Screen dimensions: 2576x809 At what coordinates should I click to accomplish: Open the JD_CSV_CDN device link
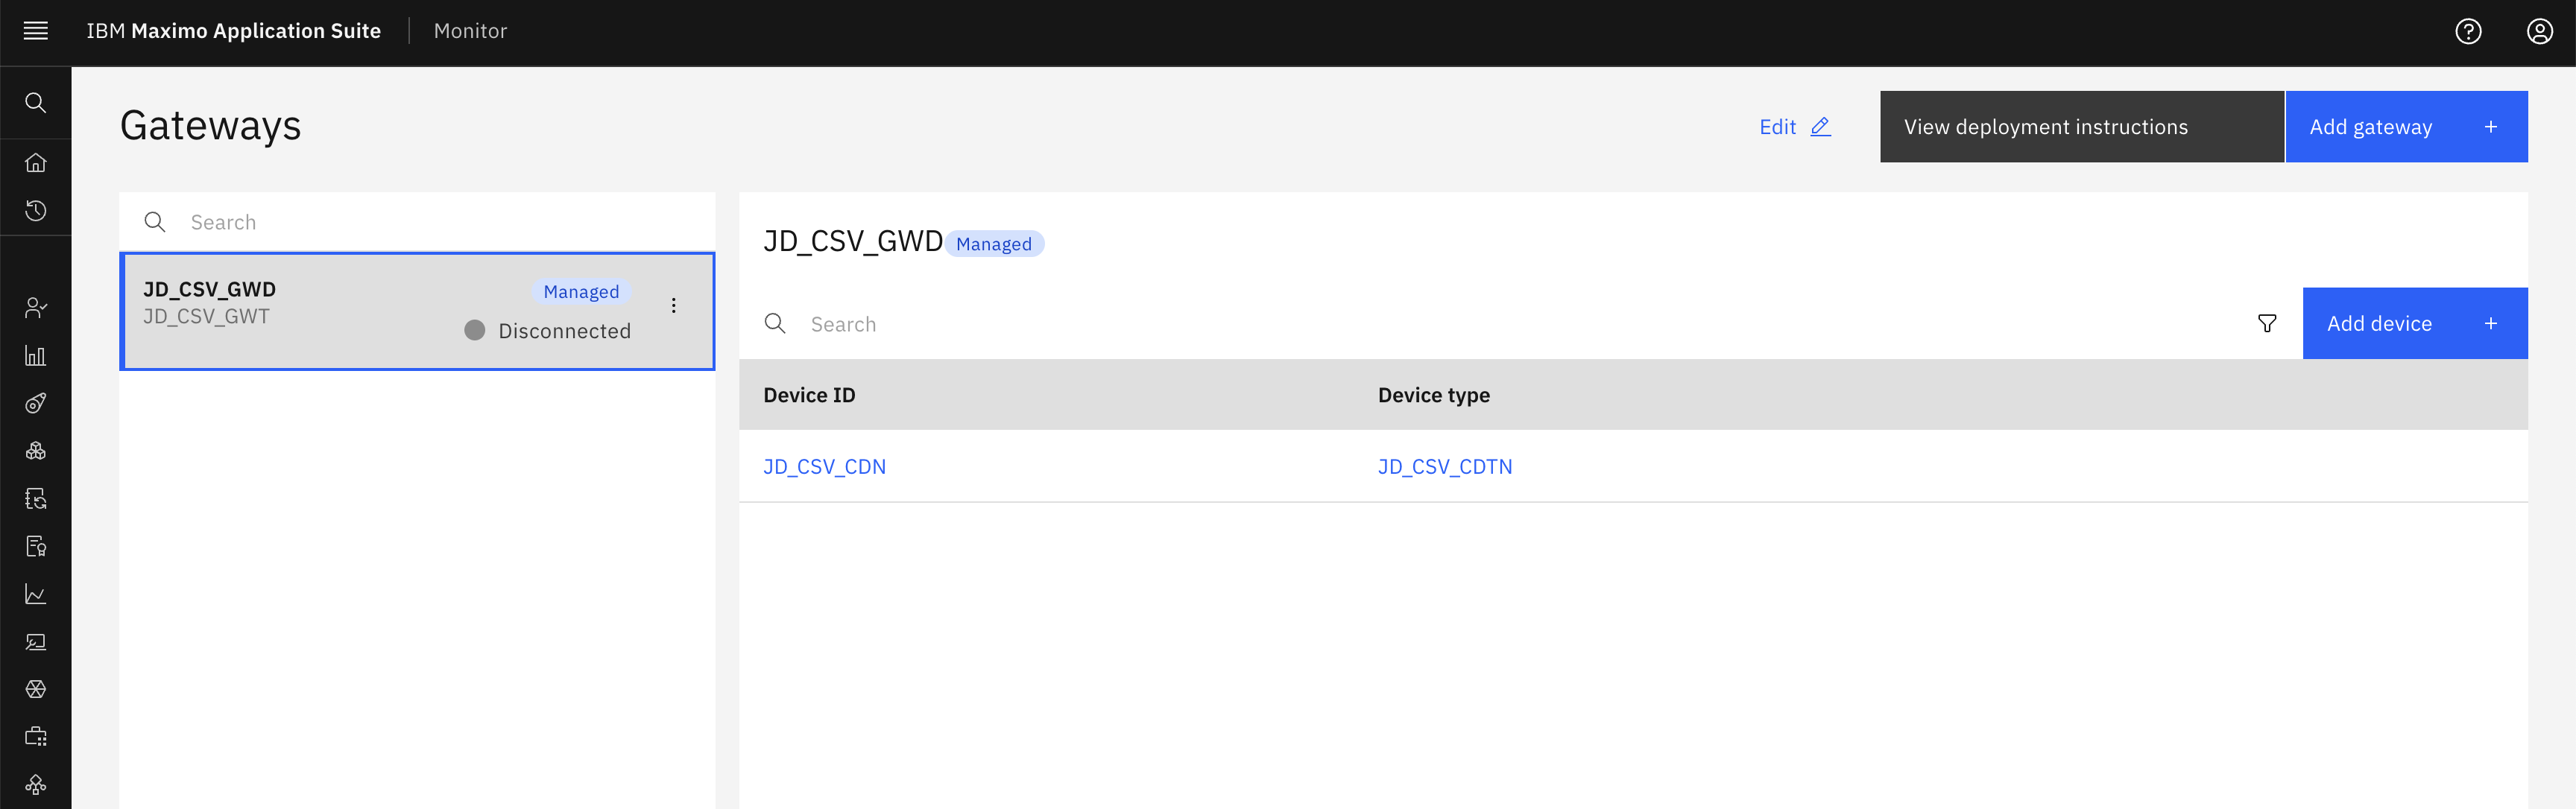point(824,467)
